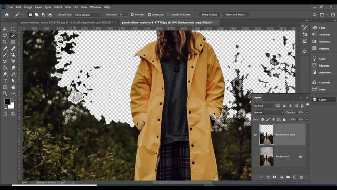The image size is (337, 190).
Task: Open the Filter menu
Action: [68, 7]
